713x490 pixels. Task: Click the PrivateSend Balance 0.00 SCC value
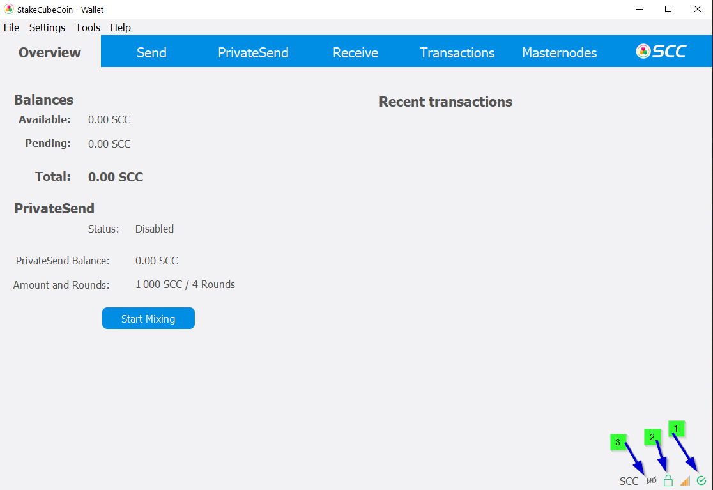157,261
